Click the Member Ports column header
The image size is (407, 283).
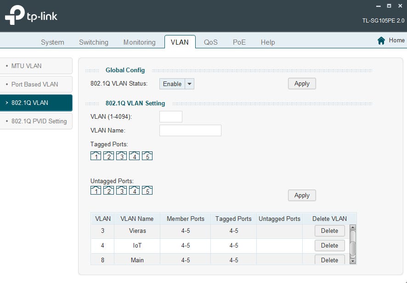pos(185,219)
